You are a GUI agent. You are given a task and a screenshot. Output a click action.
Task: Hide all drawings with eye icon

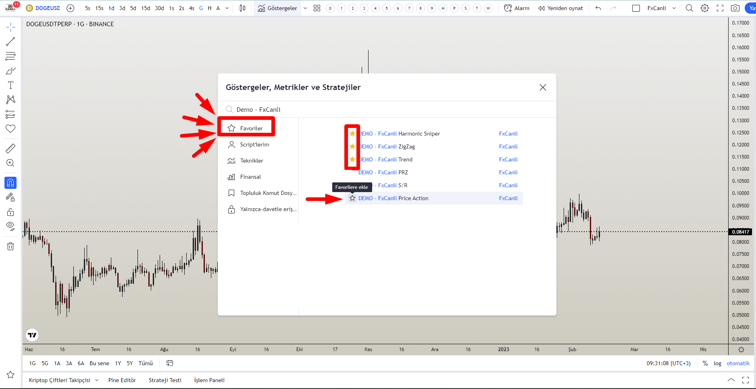coord(10,226)
